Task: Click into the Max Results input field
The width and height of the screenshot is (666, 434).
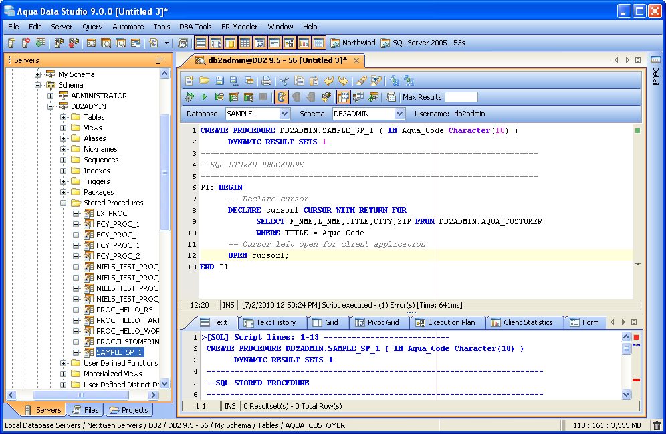Action: [461, 98]
